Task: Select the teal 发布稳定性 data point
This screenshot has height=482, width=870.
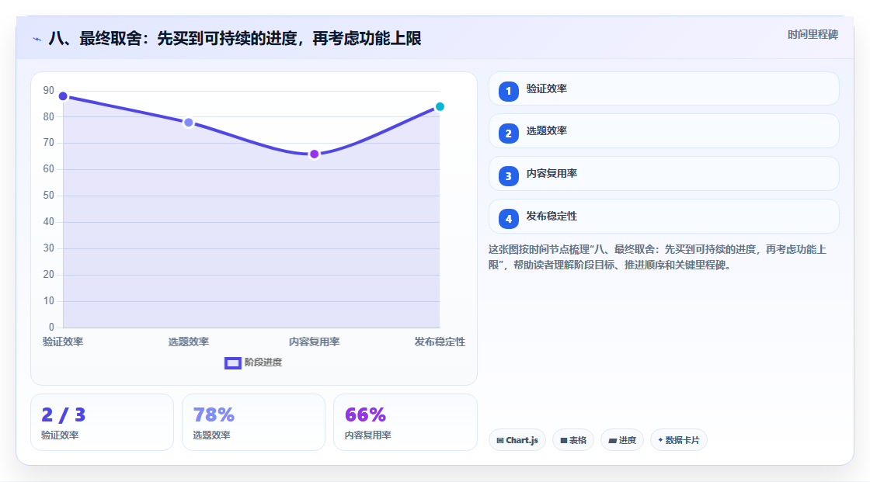Action: click(x=440, y=106)
